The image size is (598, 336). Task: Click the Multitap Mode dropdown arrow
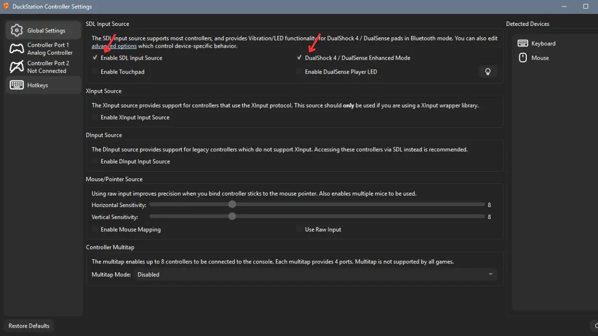tap(490, 274)
